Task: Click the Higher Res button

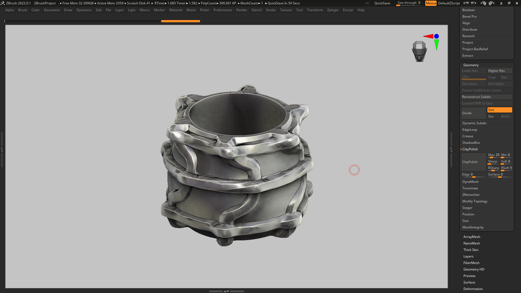Action: pyautogui.click(x=500, y=71)
